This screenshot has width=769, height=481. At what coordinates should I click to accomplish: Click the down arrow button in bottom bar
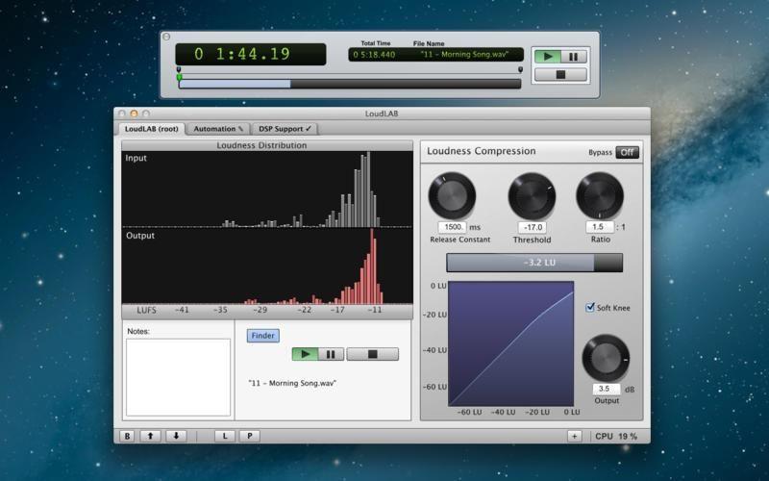tap(174, 436)
